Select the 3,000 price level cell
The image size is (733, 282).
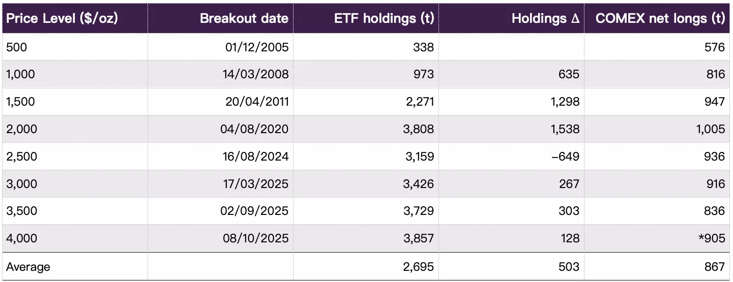pos(22,184)
